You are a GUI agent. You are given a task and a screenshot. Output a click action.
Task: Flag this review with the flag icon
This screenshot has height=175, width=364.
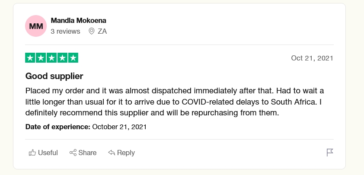[x=330, y=153]
